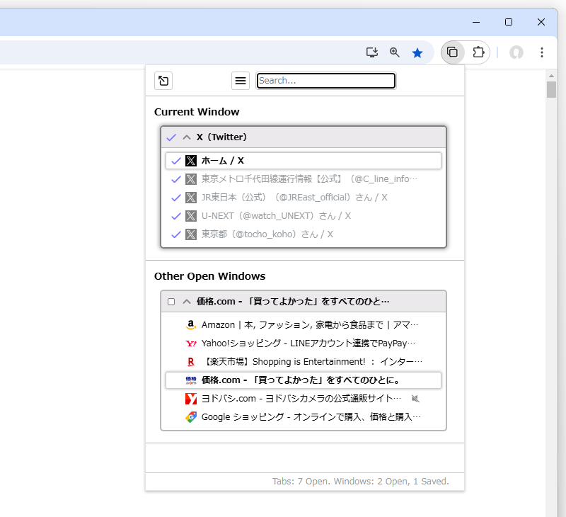Viewport: 566px width, 517px height.
Task: Switch to ホーム / X tab
Action: pos(304,161)
